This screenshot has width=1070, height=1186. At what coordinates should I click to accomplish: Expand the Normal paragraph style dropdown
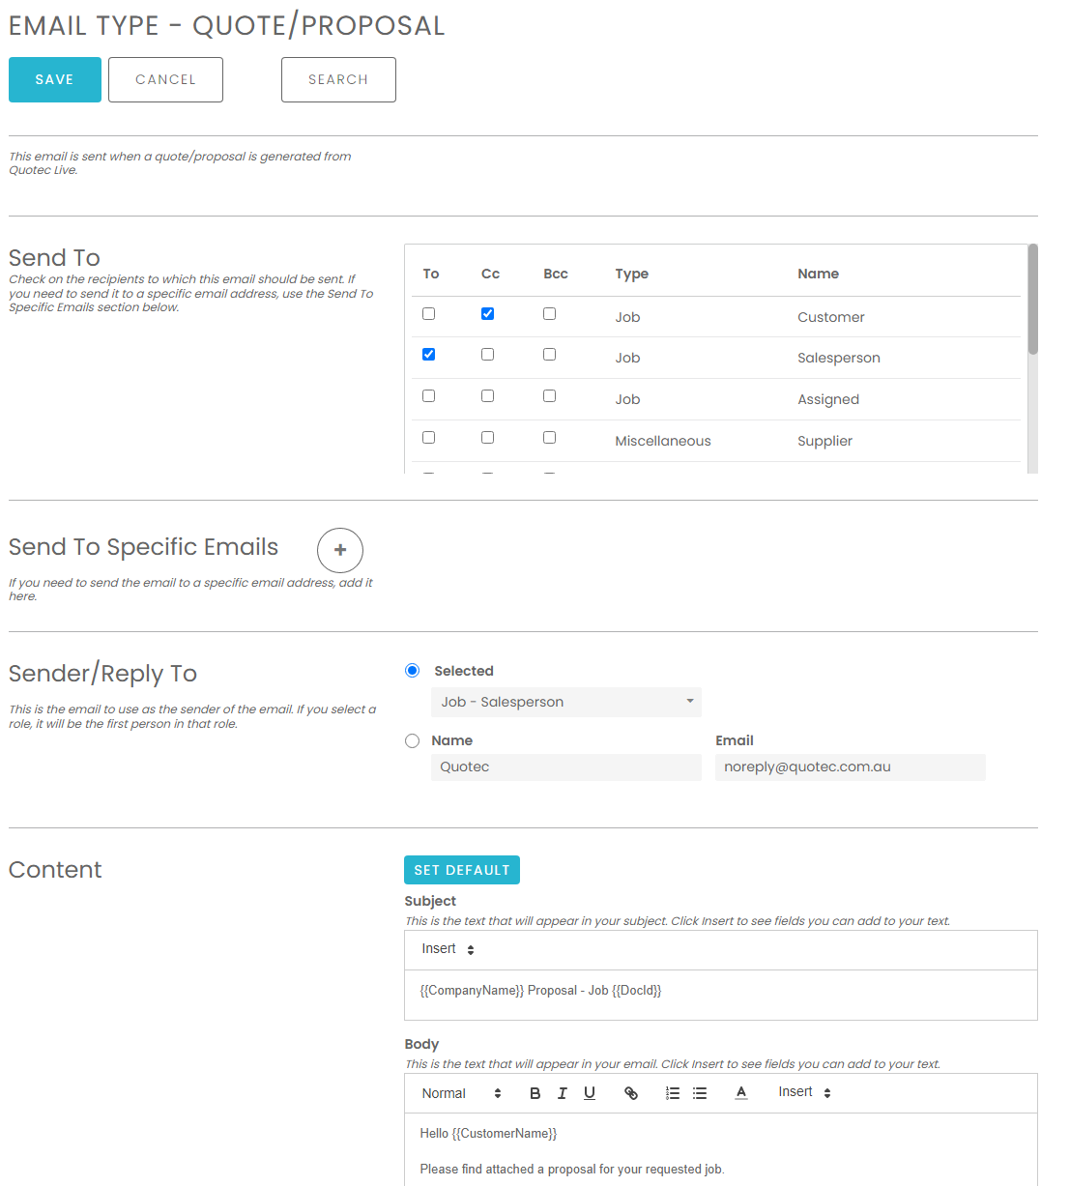tap(461, 1093)
